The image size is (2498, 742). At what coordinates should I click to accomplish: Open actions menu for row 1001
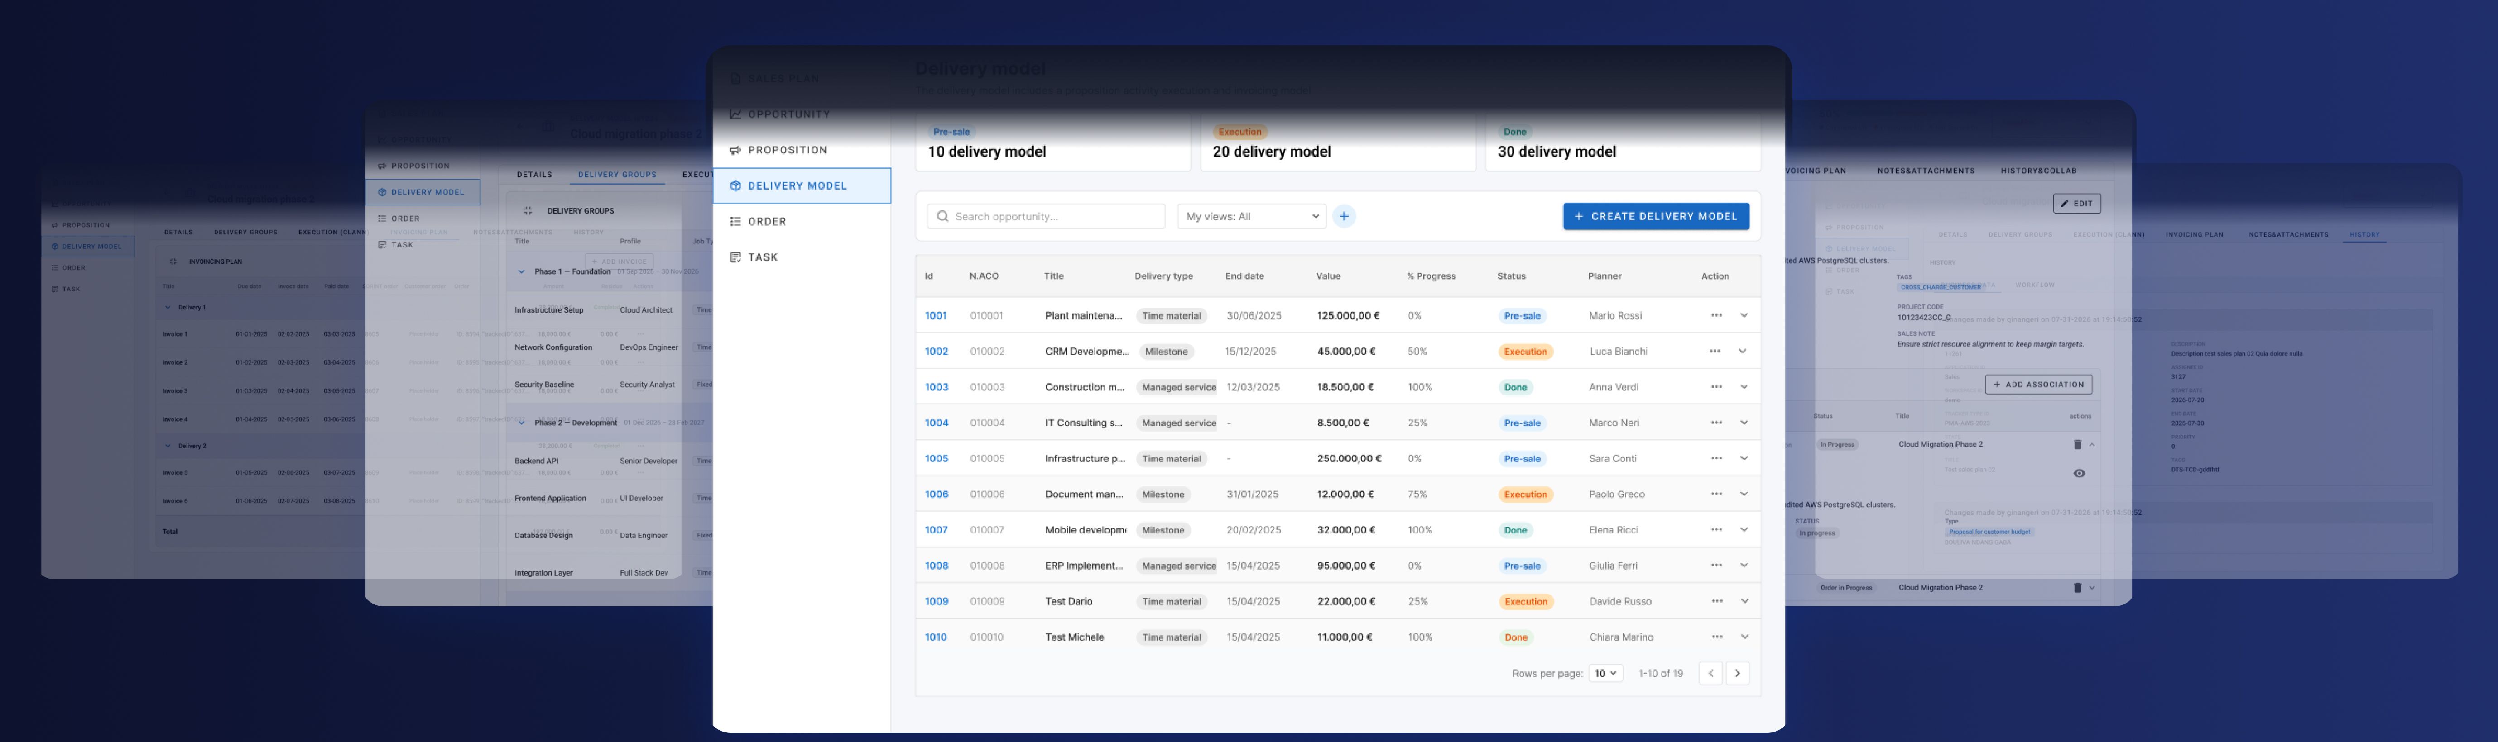tap(1716, 316)
